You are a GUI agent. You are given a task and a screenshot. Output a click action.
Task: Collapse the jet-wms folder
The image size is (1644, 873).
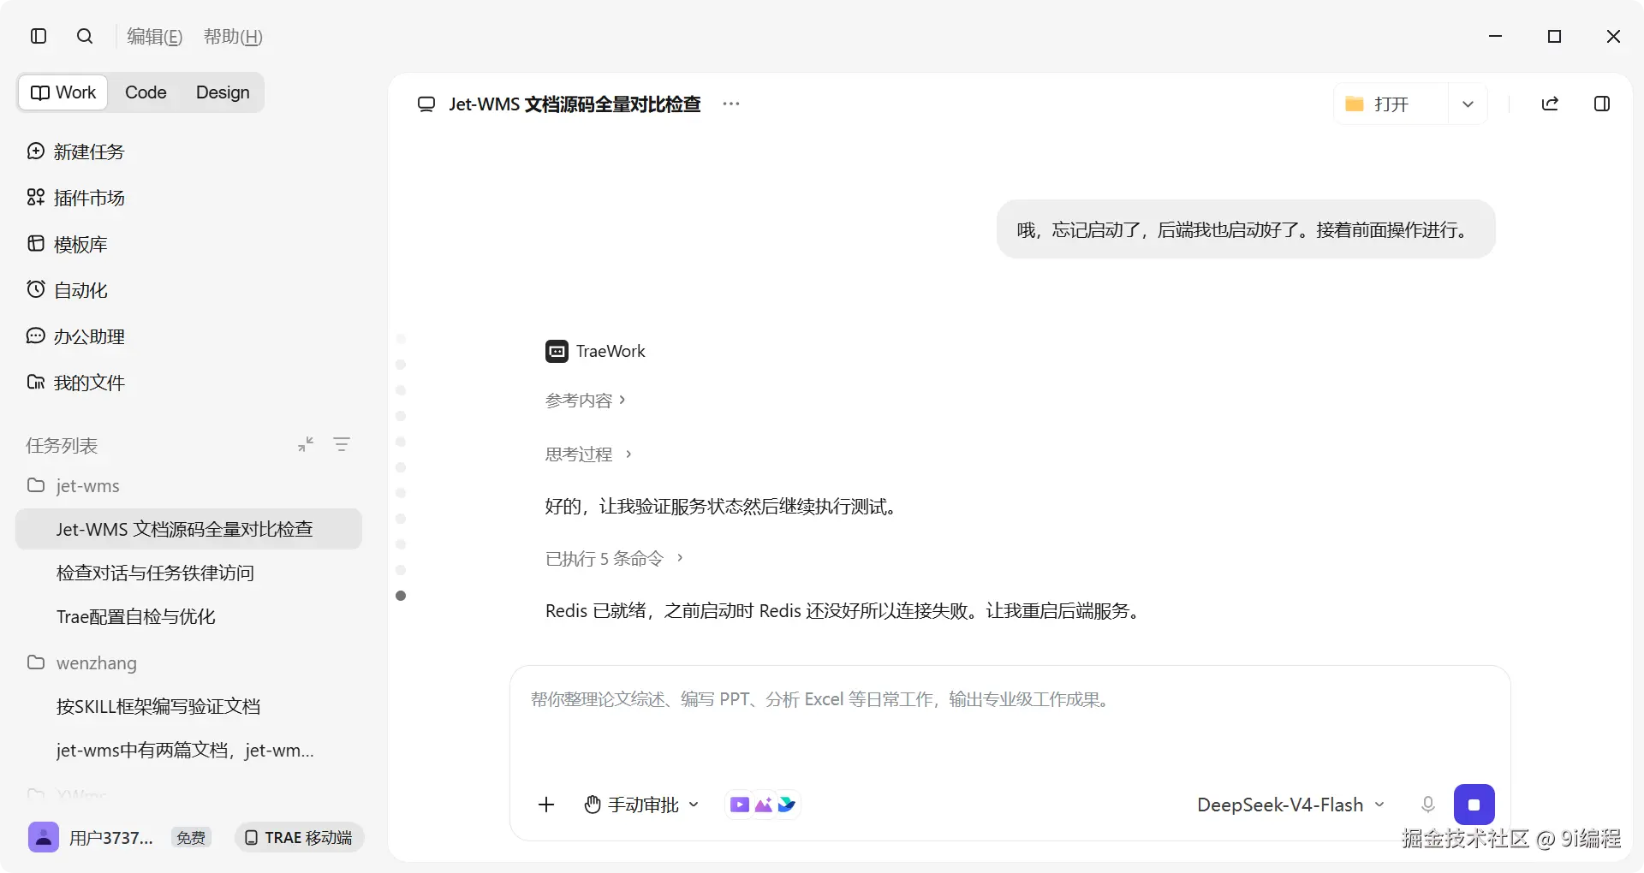[74, 485]
